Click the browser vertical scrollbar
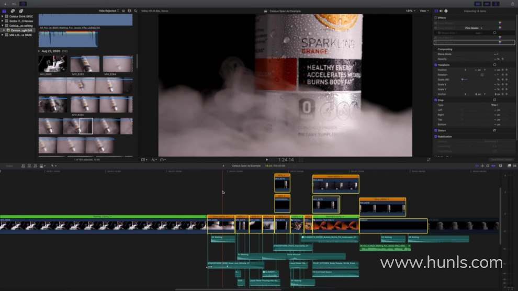 [x=137, y=61]
